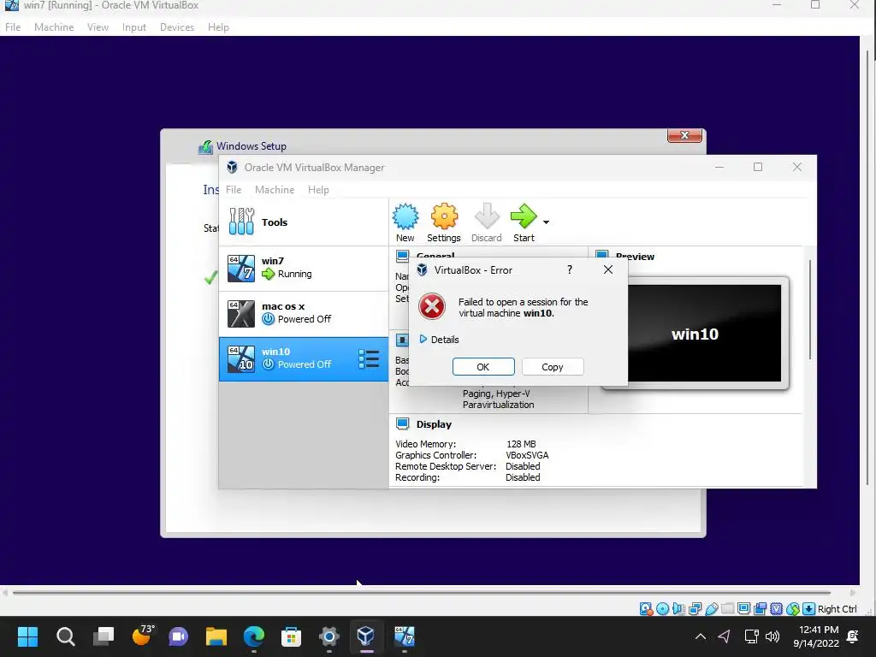Click Copy in the VirtualBox error dialog
Viewport: 876px width, 657px height.
point(553,367)
